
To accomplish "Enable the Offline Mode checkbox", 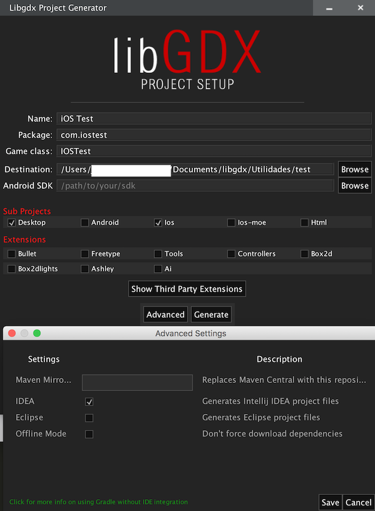I will 89,434.
